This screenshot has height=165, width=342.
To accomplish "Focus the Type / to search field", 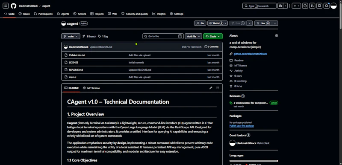I will pos(259,6).
